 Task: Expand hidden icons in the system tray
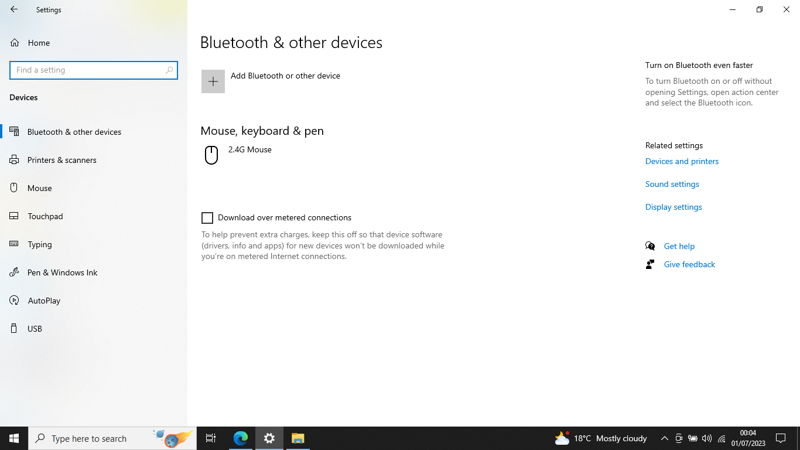click(x=664, y=438)
